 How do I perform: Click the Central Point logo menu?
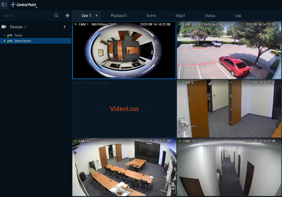click(x=23, y=5)
